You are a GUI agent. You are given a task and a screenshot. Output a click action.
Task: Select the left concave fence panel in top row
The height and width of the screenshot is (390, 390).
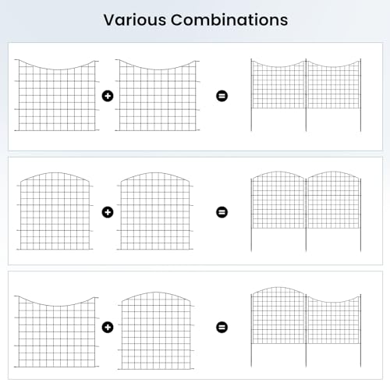point(56,95)
